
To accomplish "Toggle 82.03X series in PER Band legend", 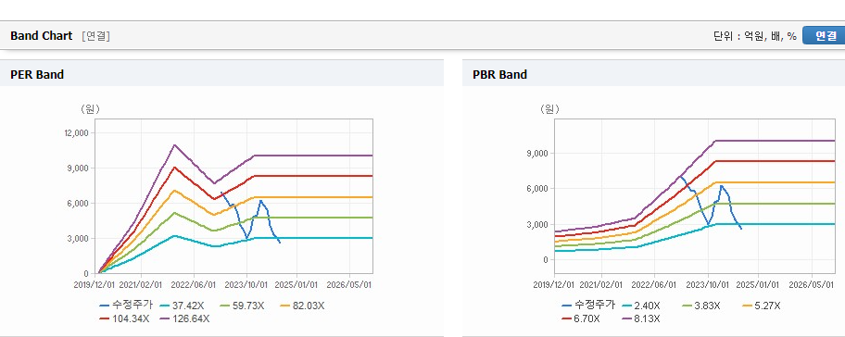I will tap(302, 306).
